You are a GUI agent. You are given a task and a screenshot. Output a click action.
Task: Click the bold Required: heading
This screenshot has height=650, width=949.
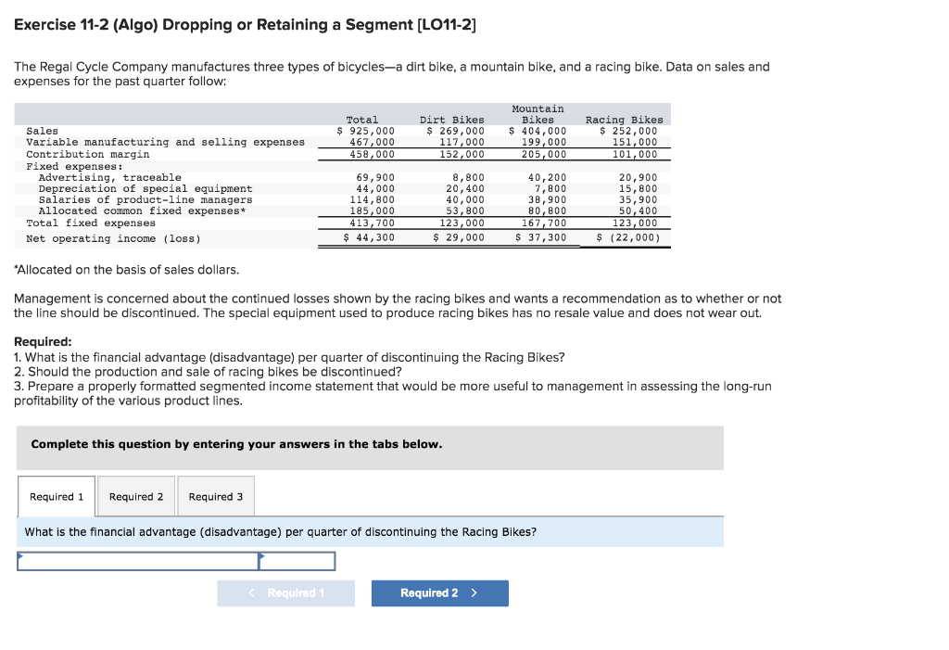click(43, 341)
